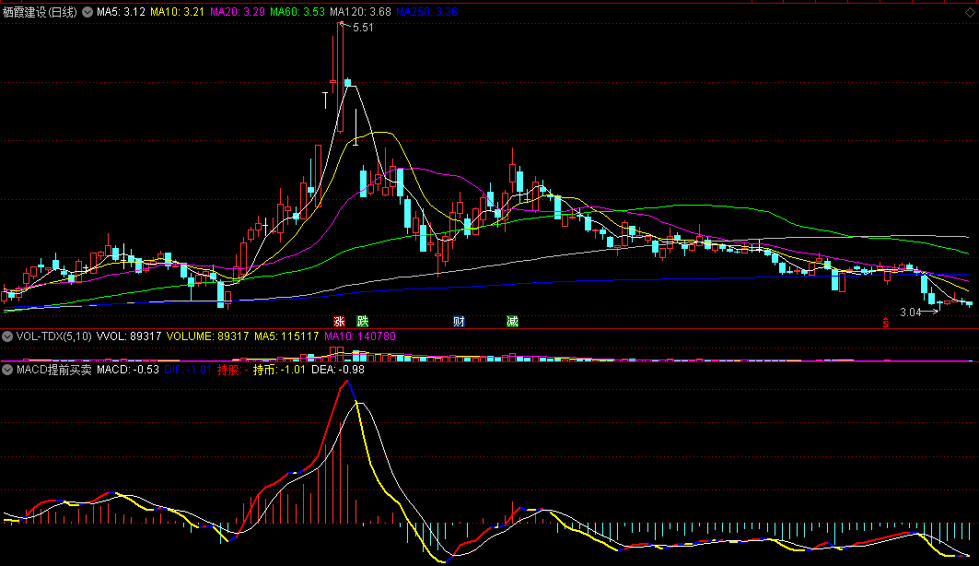Open the dropdown beside 栖霞建设(日线) title

(x=87, y=12)
